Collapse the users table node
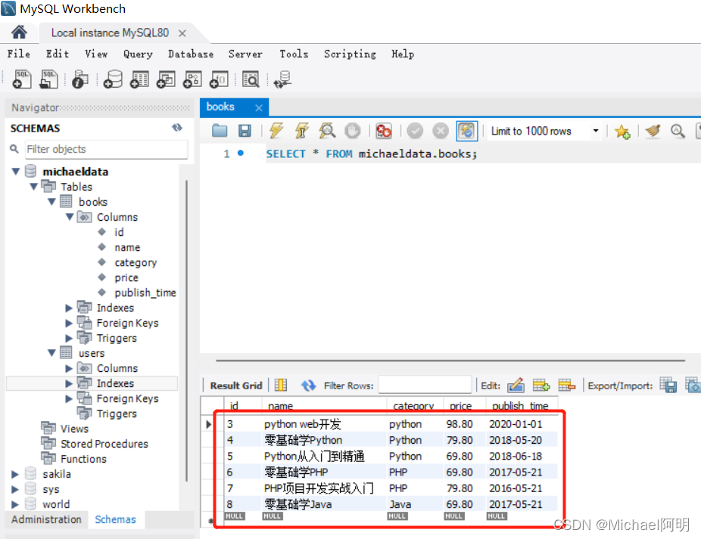The width and height of the screenshot is (701, 539). point(51,353)
